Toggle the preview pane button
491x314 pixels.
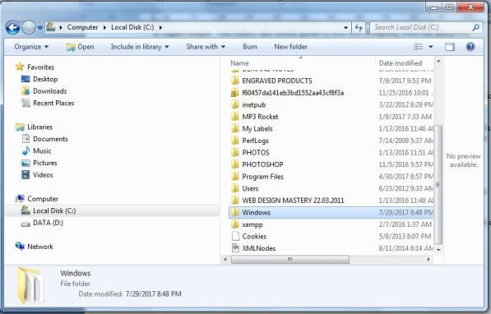point(450,47)
